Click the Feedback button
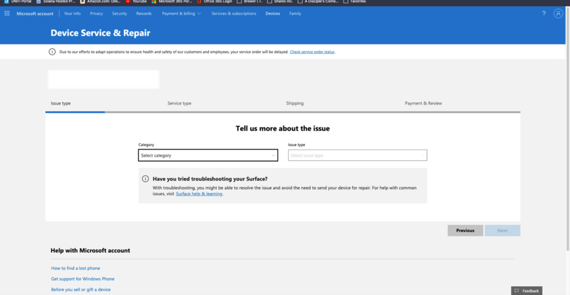Viewport: 570px width, 295px height. coord(527,291)
